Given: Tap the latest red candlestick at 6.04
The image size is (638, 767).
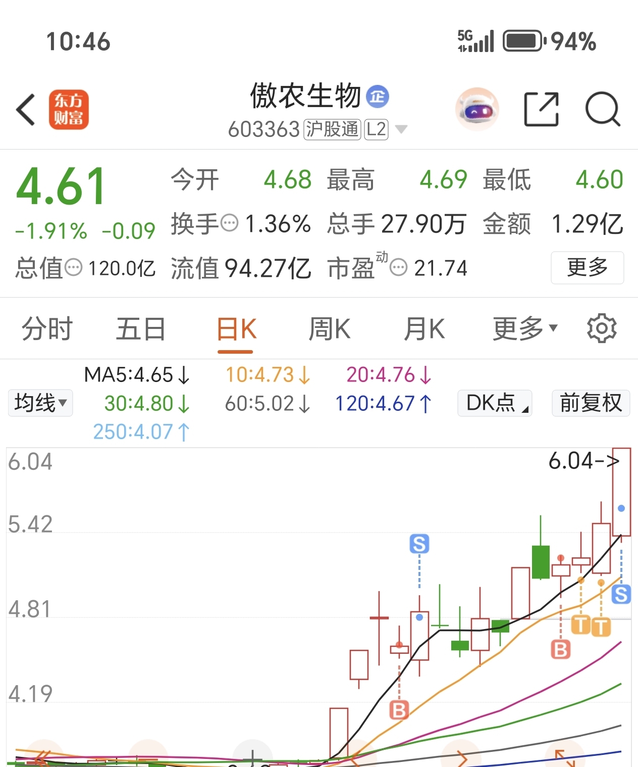Looking at the screenshot, I should 621,492.
